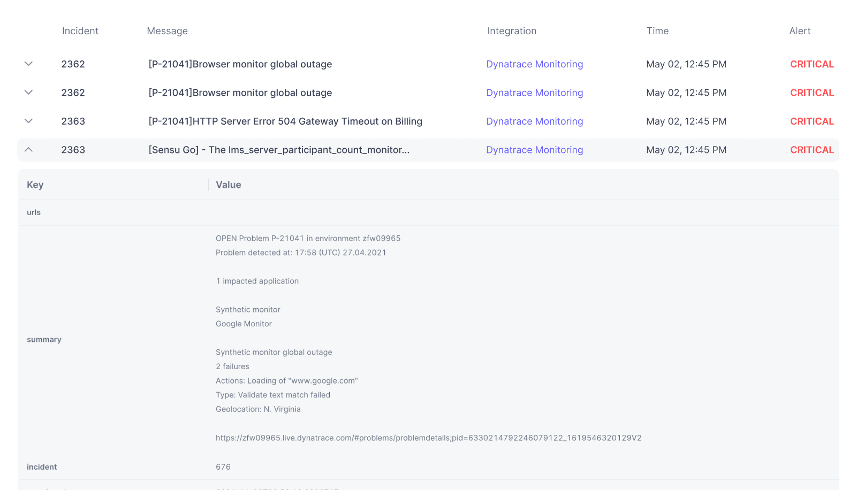This screenshot has height=490, width=857.
Task: Select the CRITICAL badge on the 504 Gateway row
Action: pos(812,121)
